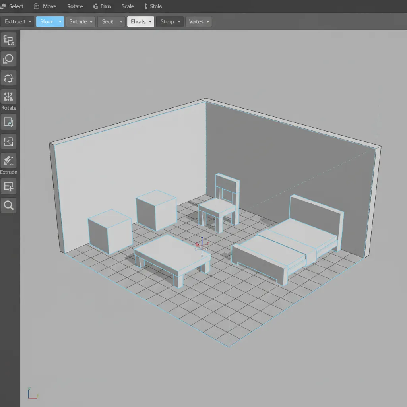Activate the lasso selection tool

coord(8,59)
